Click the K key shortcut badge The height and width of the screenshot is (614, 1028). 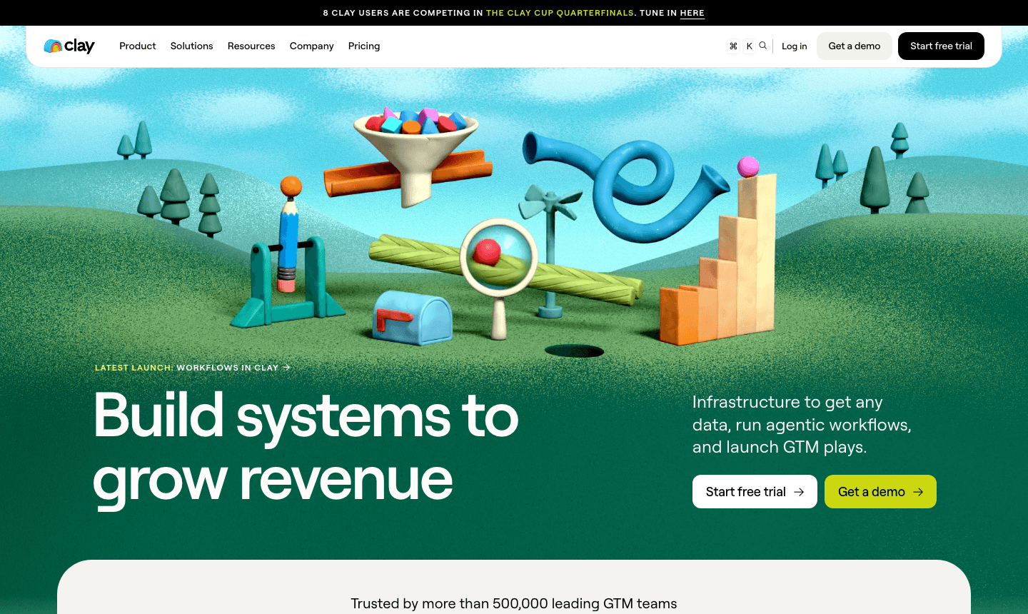tap(749, 46)
